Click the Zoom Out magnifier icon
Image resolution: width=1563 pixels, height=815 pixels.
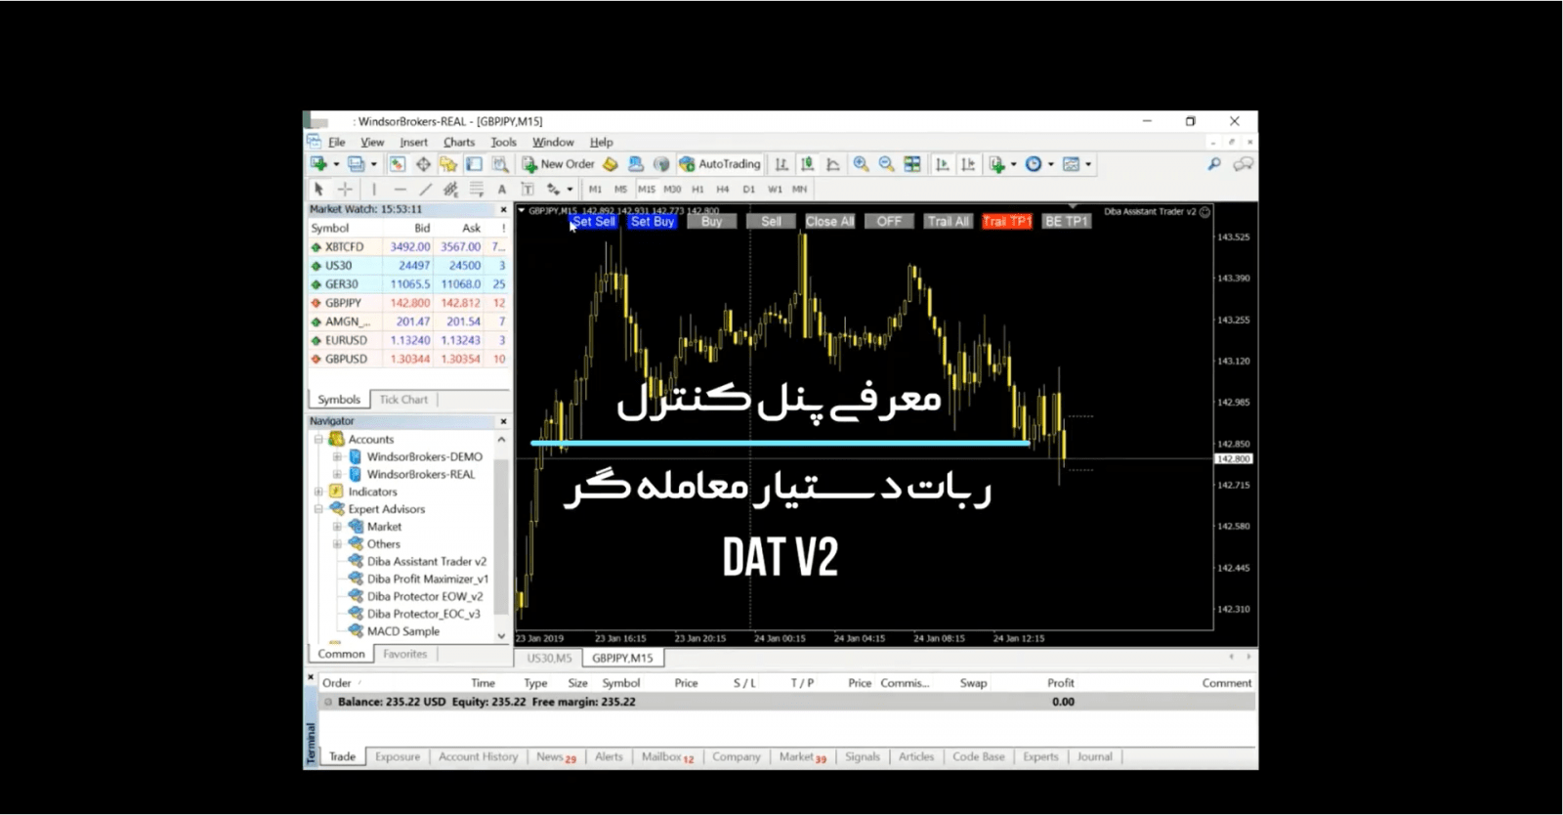pos(886,164)
